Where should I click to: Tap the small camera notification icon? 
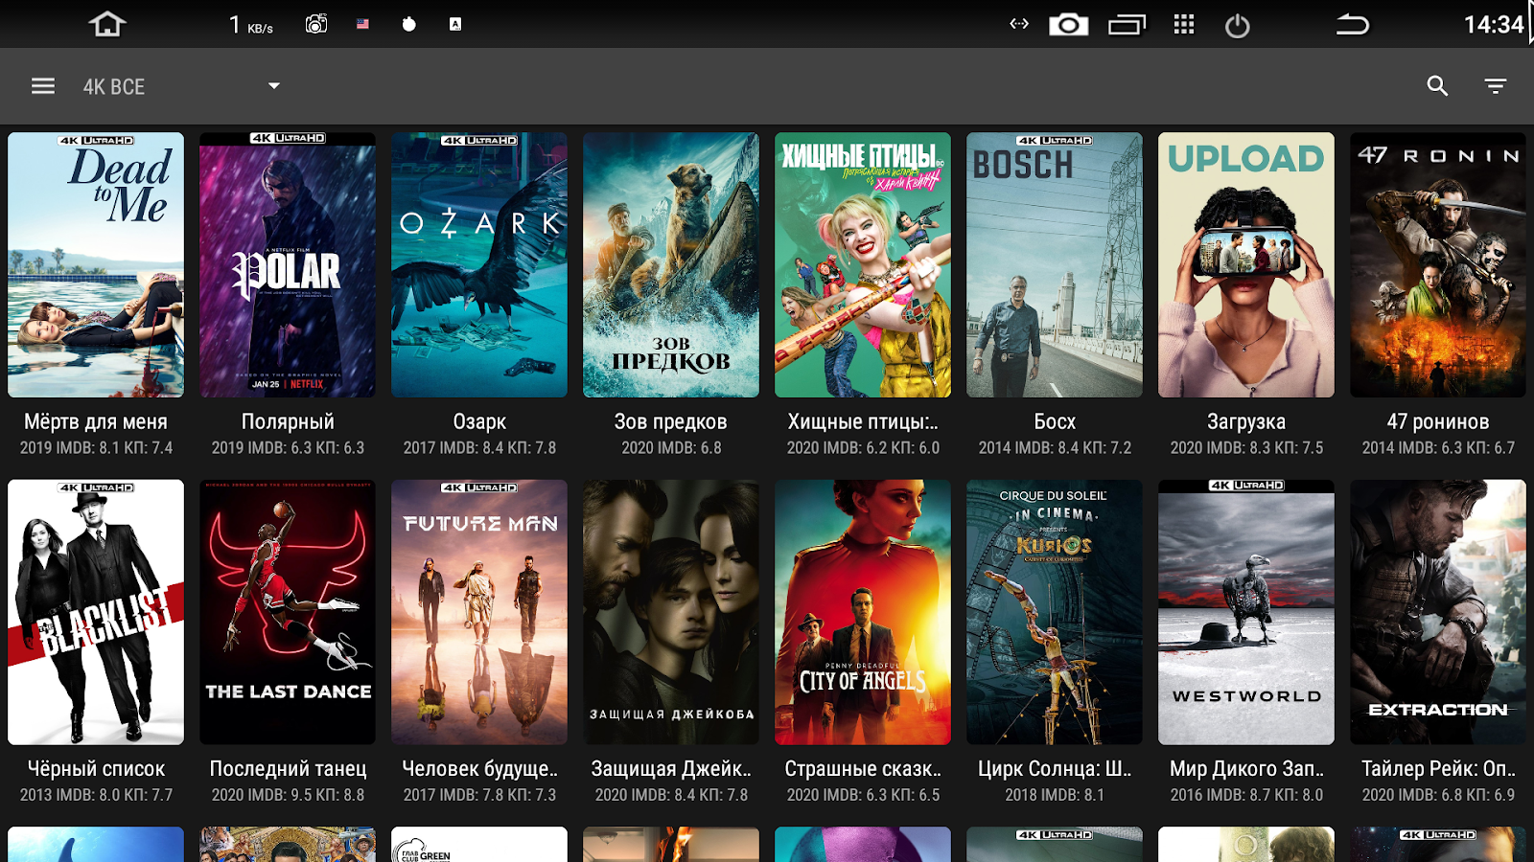(x=316, y=24)
